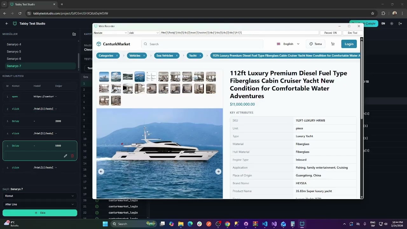Click the 112FT-LUXURY-HRWB SKU value

pos(310,121)
